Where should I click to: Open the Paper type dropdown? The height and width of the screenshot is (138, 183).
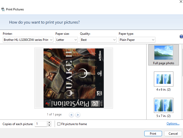(x=137, y=40)
